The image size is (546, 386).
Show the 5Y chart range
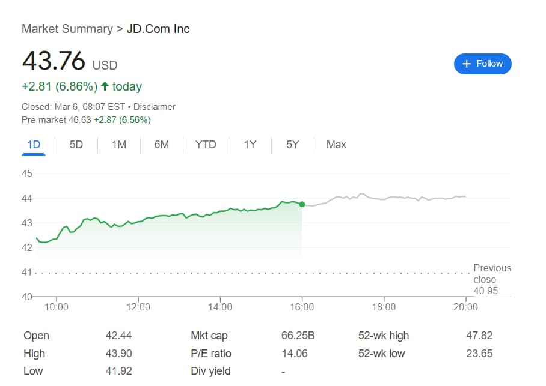(292, 145)
